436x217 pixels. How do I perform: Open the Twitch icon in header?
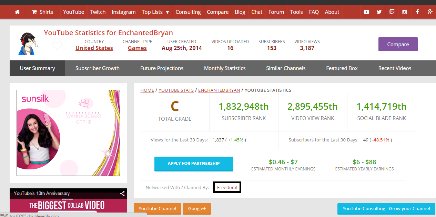click(x=392, y=12)
